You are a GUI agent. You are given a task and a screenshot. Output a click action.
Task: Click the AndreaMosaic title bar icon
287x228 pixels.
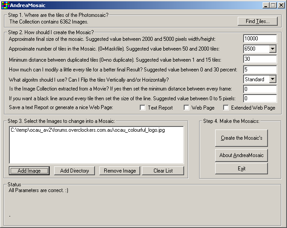5,5
